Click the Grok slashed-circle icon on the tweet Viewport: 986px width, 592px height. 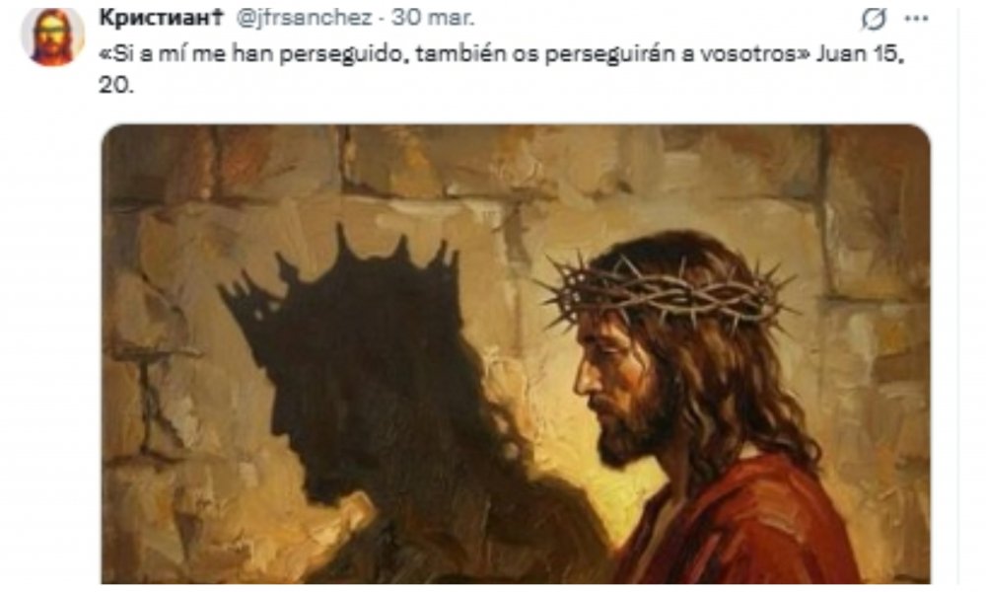point(874,20)
